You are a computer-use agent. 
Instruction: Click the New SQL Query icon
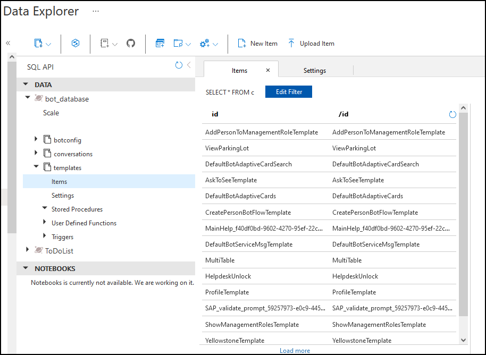tap(160, 44)
